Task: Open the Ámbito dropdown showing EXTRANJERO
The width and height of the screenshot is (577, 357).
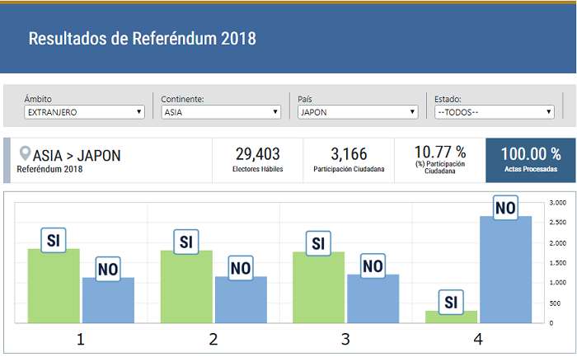Action: (84, 112)
